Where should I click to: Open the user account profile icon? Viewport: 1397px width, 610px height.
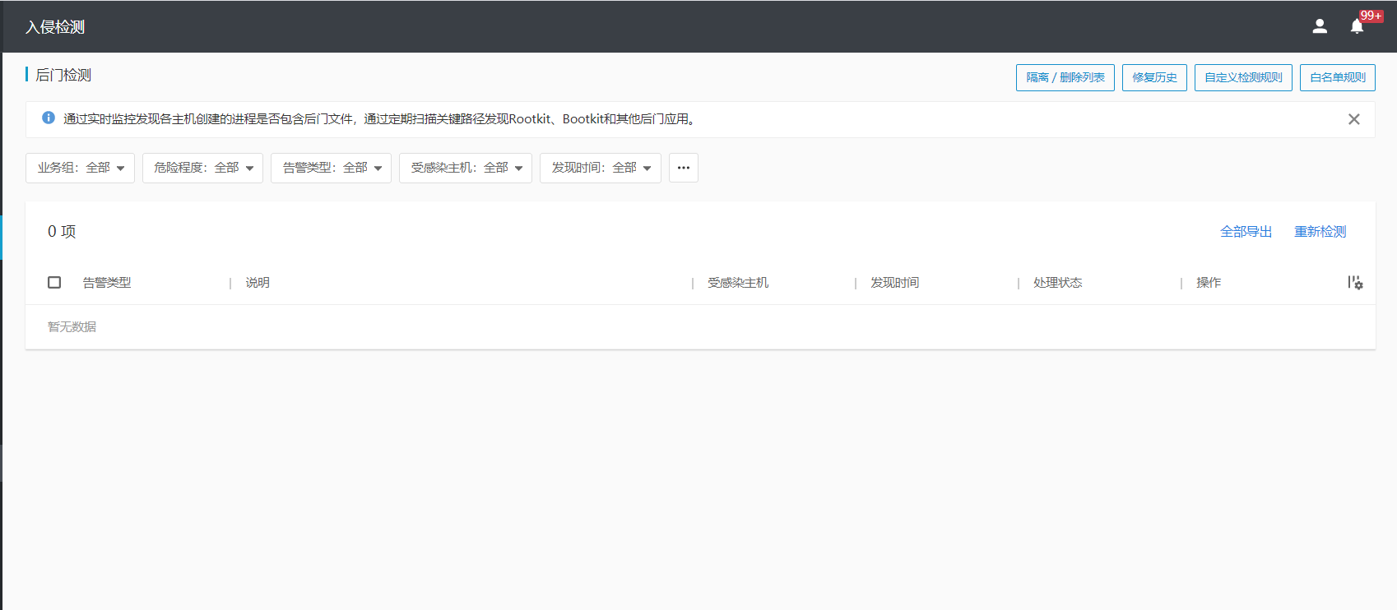point(1320,26)
